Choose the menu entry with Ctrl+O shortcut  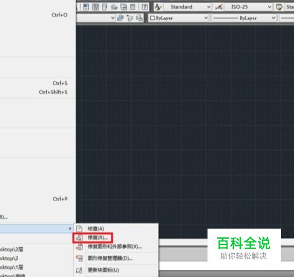pos(37,15)
